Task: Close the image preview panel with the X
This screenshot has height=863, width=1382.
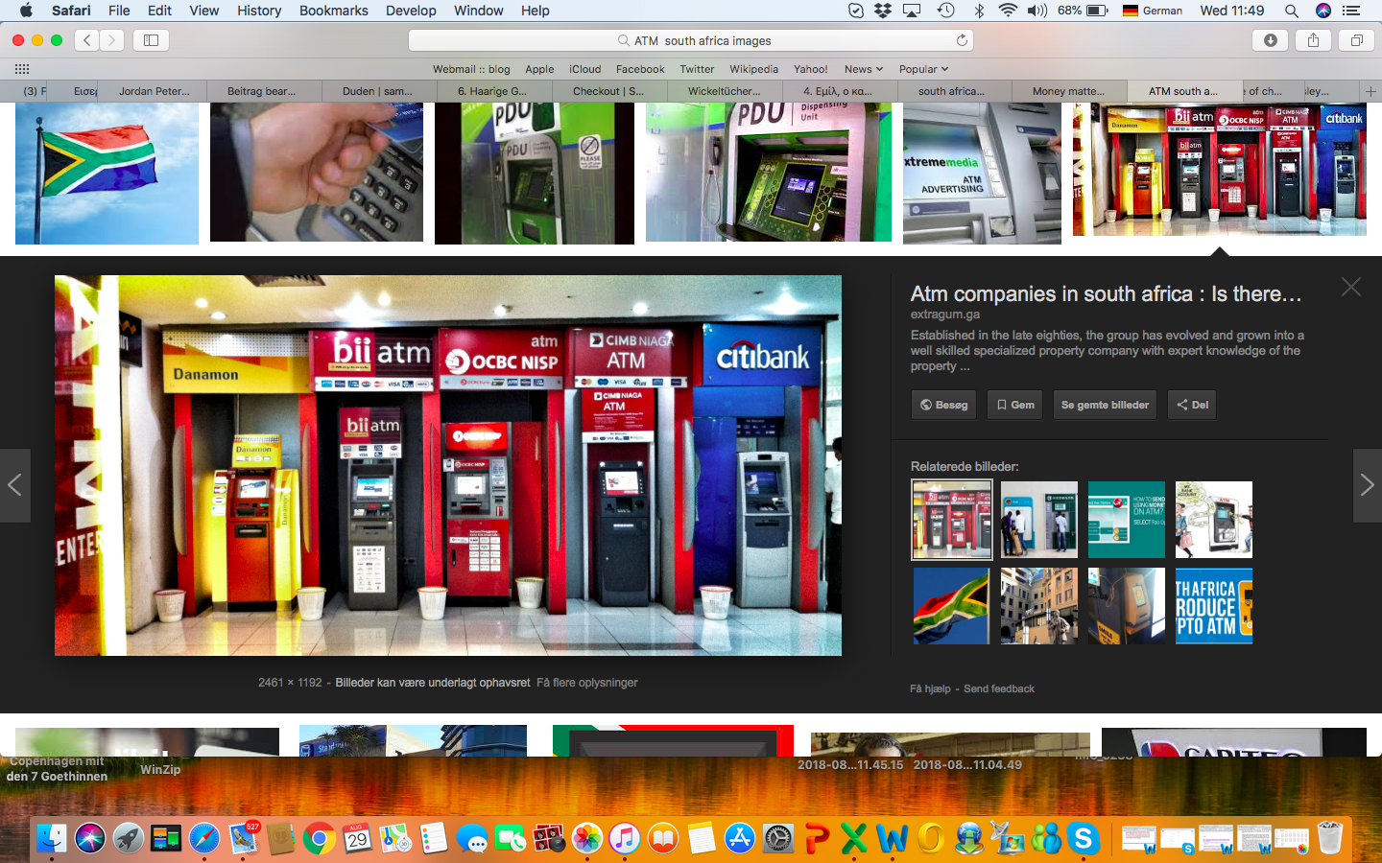Action: click(1351, 287)
